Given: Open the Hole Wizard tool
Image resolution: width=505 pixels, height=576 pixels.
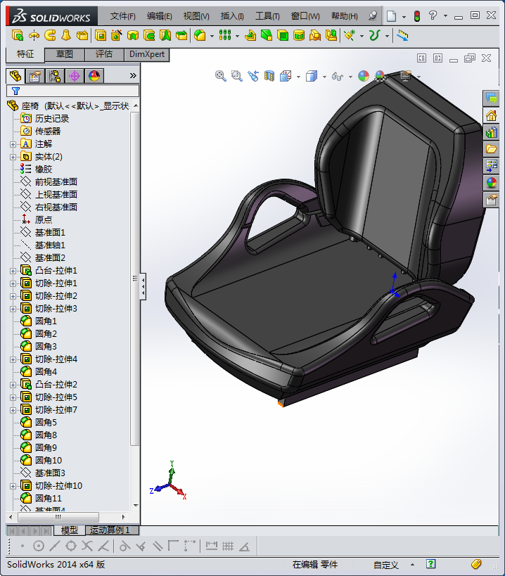Looking at the screenshot, I should point(117,36).
